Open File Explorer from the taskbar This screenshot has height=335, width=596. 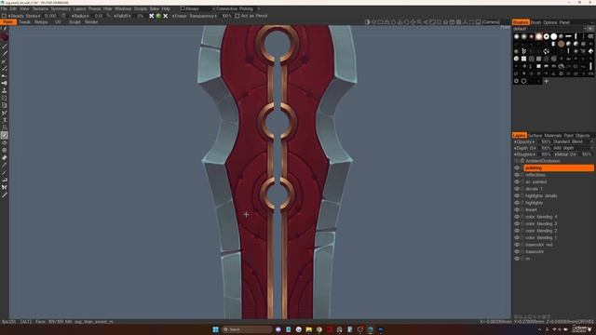pos(308,329)
